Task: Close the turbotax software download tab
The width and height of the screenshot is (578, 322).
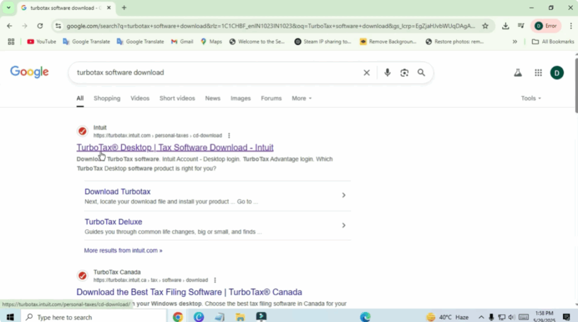Action: coord(109,8)
